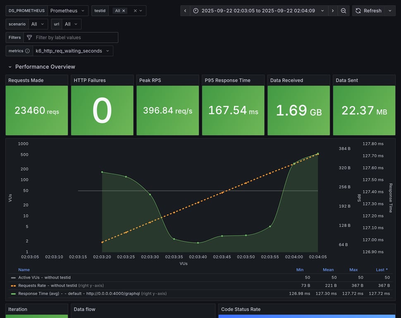Shift time range forward with right arrow

click(333, 11)
